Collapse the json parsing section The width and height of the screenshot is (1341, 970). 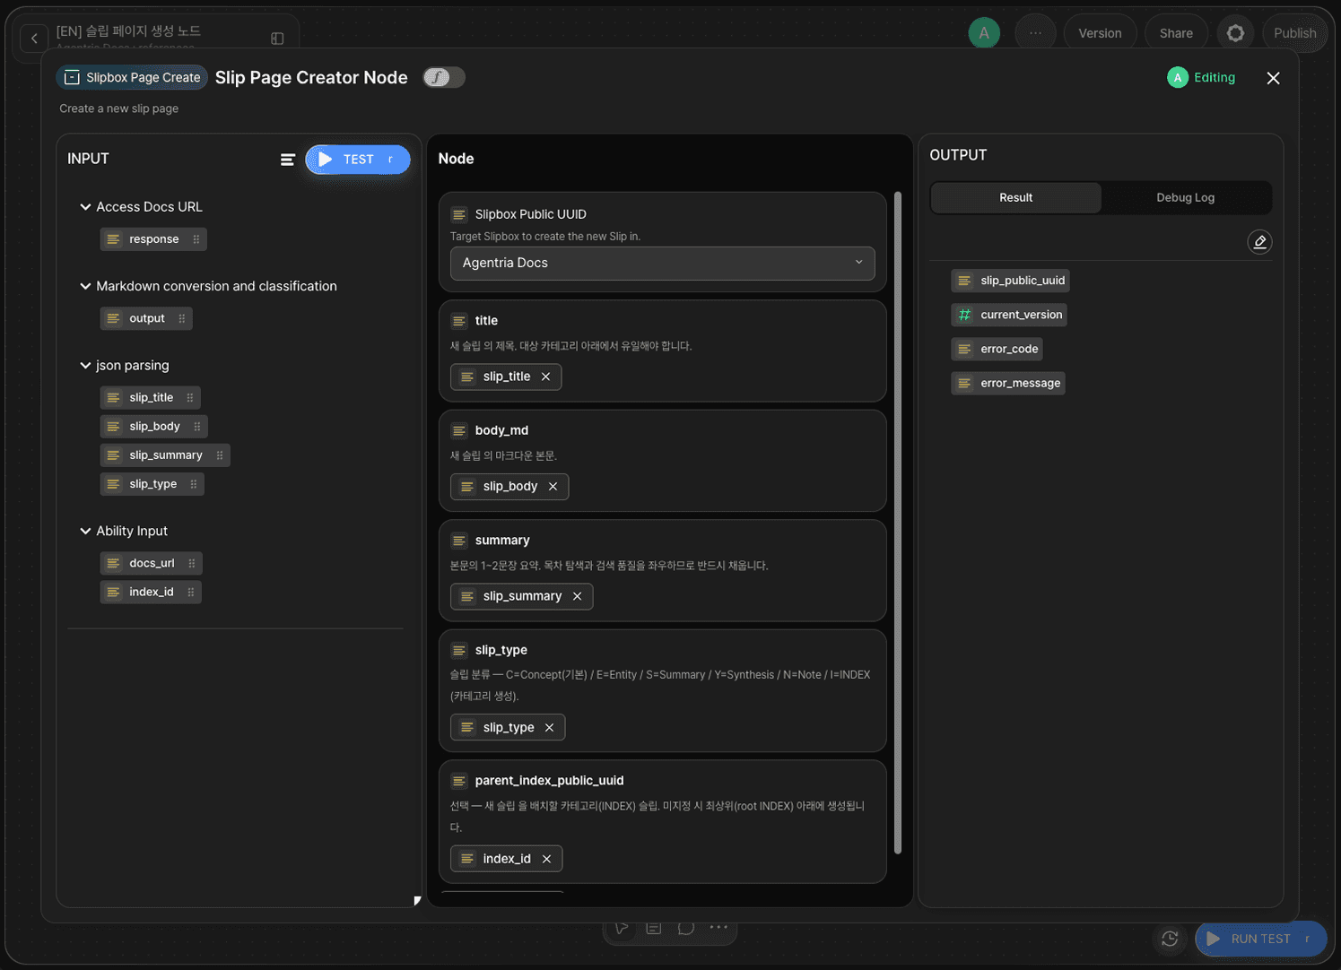85,365
